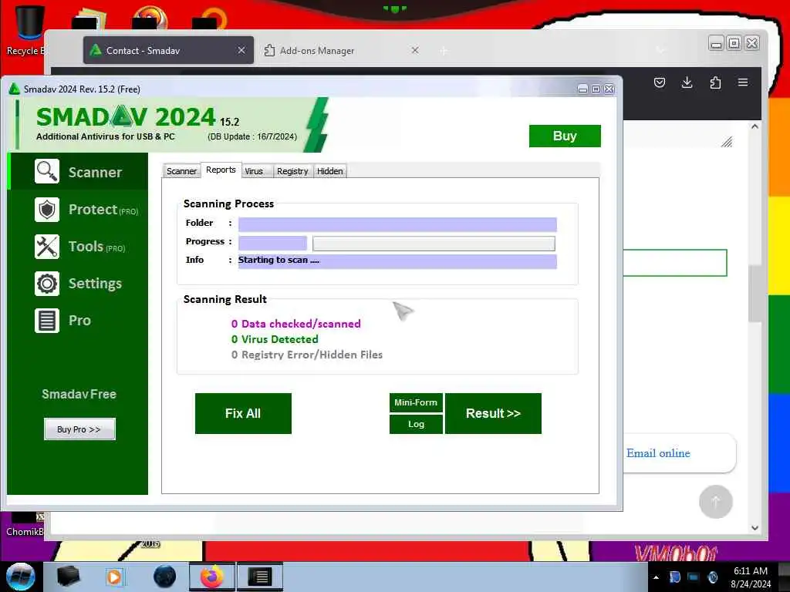Open the Windows Start button

tap(20, 577)
